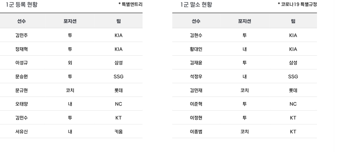This screenshot has height=152, width=338.
Task: Select player 장재혁 in the registered list
Action: [22, 49]
